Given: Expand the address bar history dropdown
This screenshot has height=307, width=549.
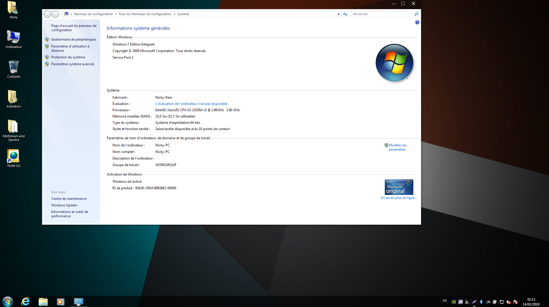Looking at the screenshot, I should (339, 14).
